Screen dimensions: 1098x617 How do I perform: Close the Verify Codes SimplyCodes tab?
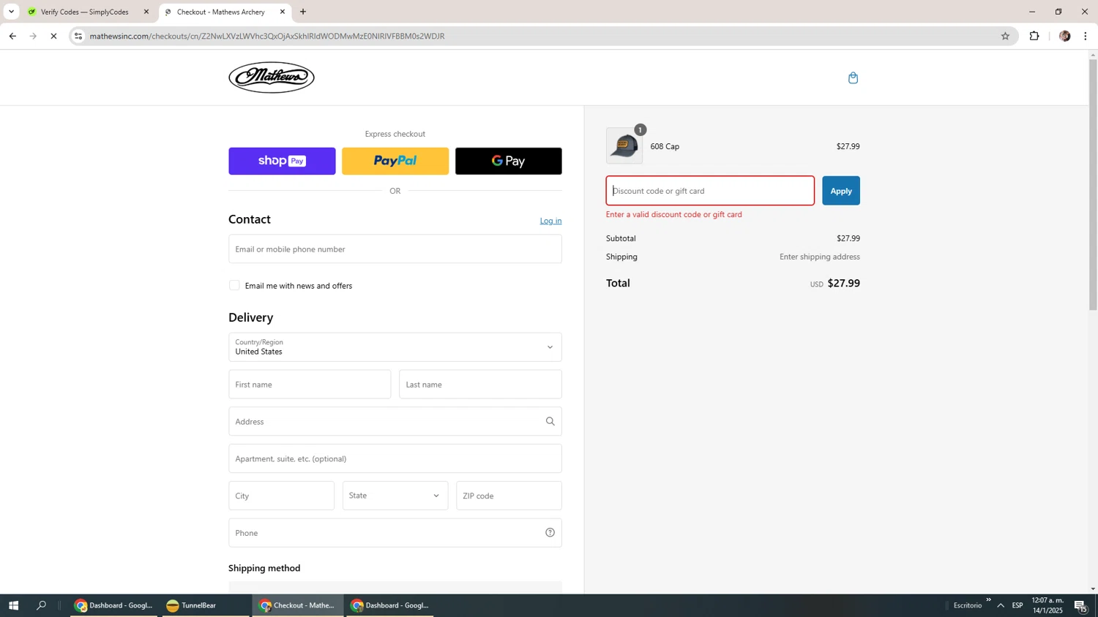[x=146, y=12]
